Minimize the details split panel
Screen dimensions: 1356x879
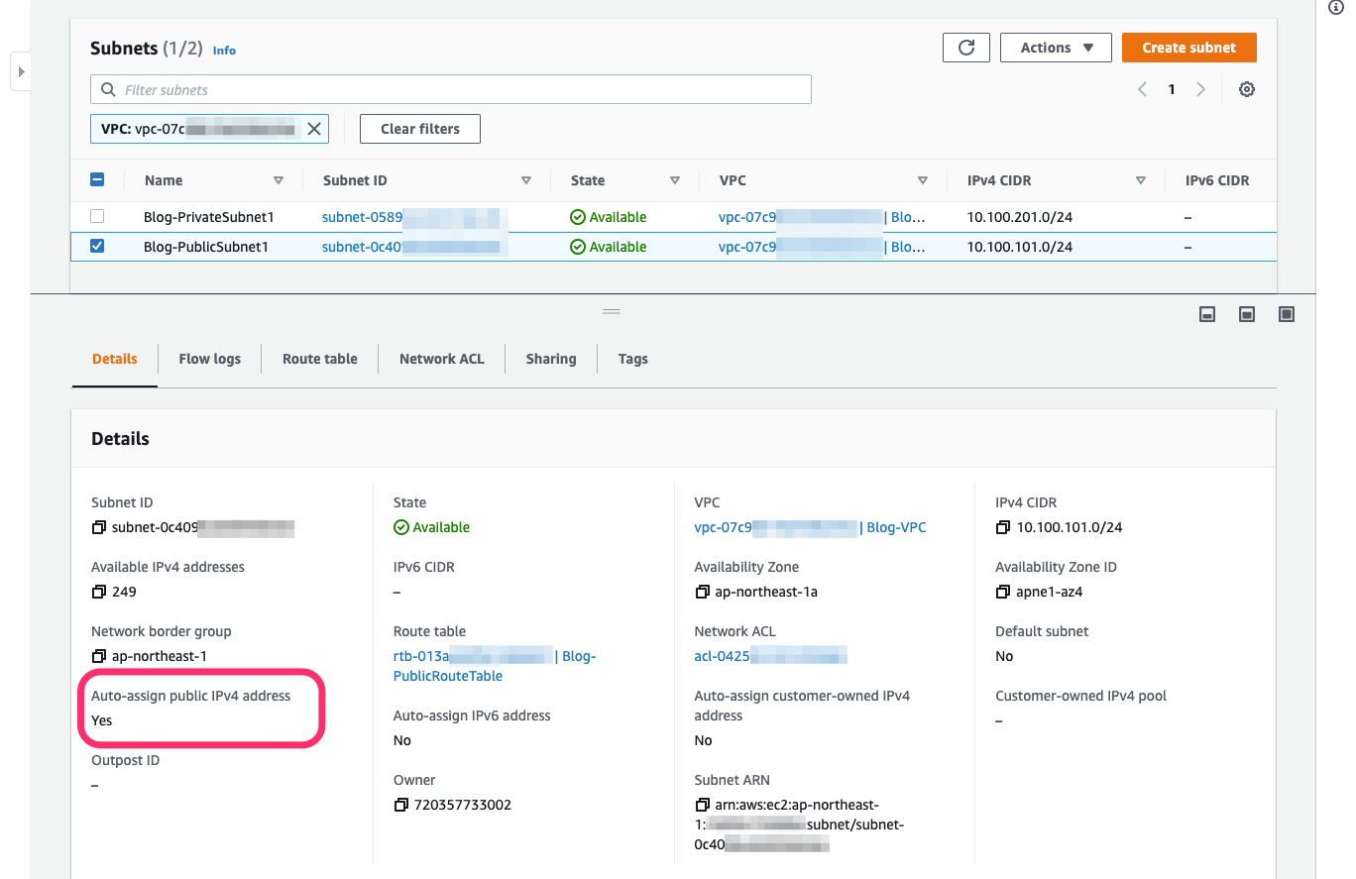1207,314
